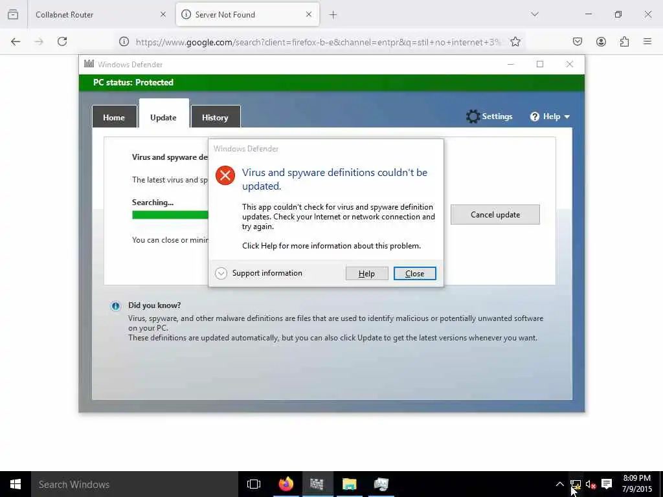Viewport: 663px width, 497px height.
Task: Expand Support information in error dialog
Action: (x=221, y=274)
